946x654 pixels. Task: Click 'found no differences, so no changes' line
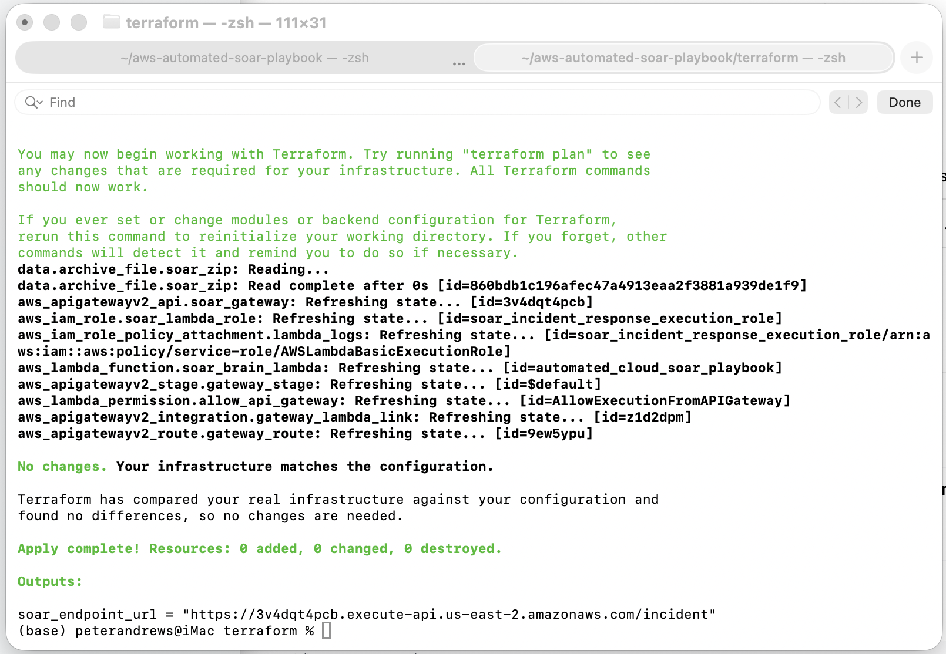(x=210, y=516)
